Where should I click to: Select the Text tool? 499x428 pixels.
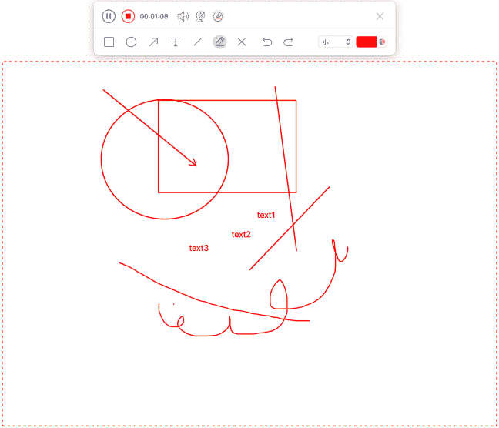(176, 42)
